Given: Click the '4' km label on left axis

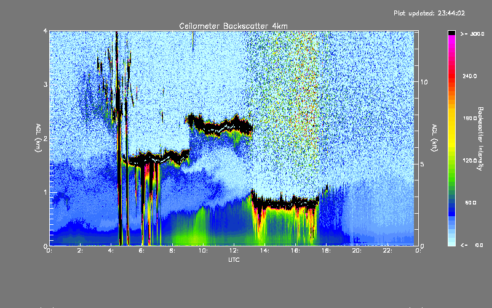Looking at the screenshot, I should point(46,31).
